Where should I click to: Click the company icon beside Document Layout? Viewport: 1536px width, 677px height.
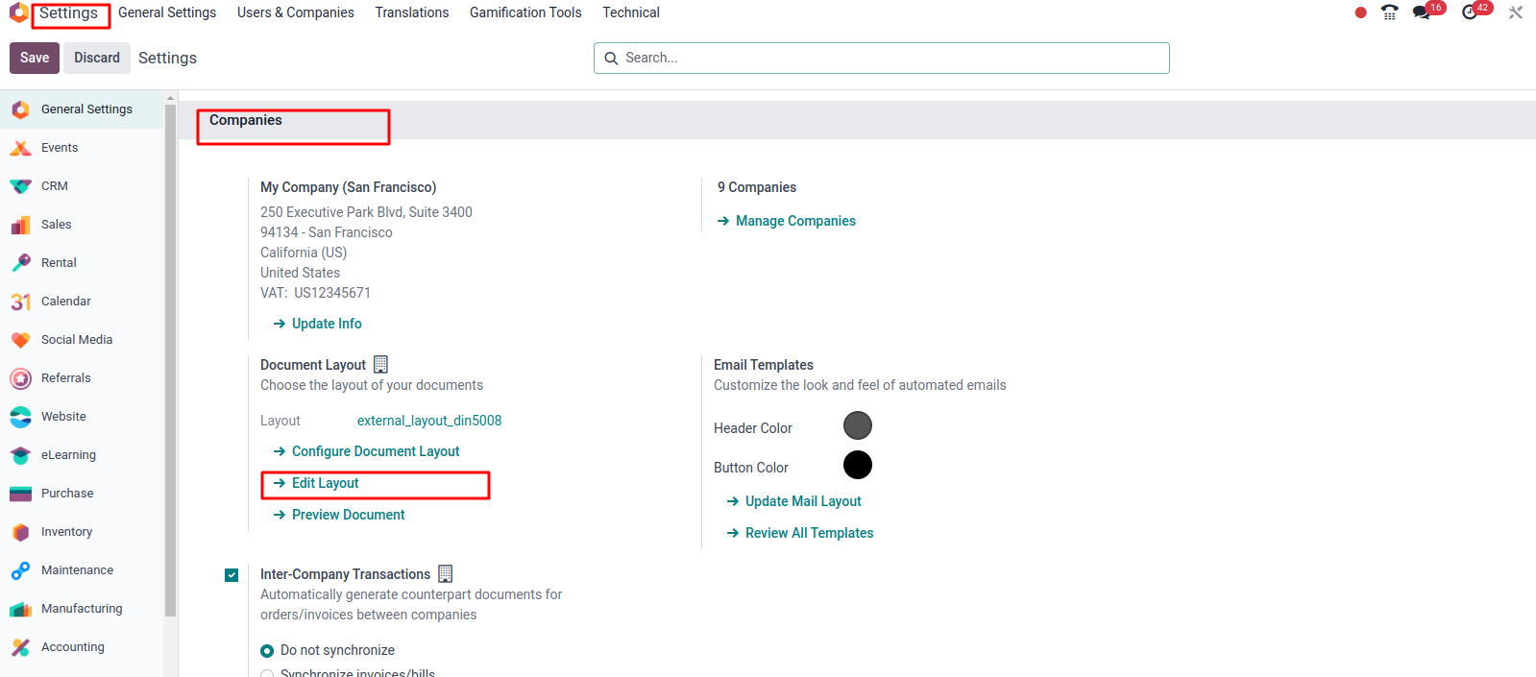[380, 365]
